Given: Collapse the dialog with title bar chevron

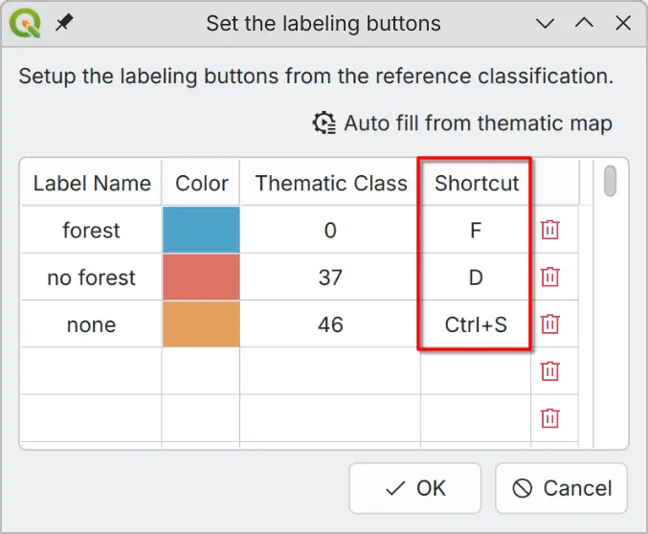Looking at the screenshot, I should (545, 23).
